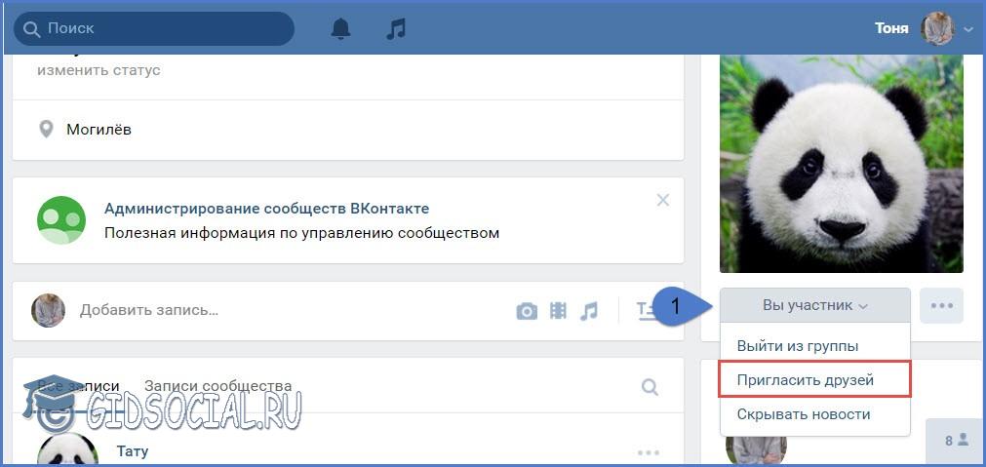
Task: Search wall posts with magnifier icon
Action: coord(650,387)
